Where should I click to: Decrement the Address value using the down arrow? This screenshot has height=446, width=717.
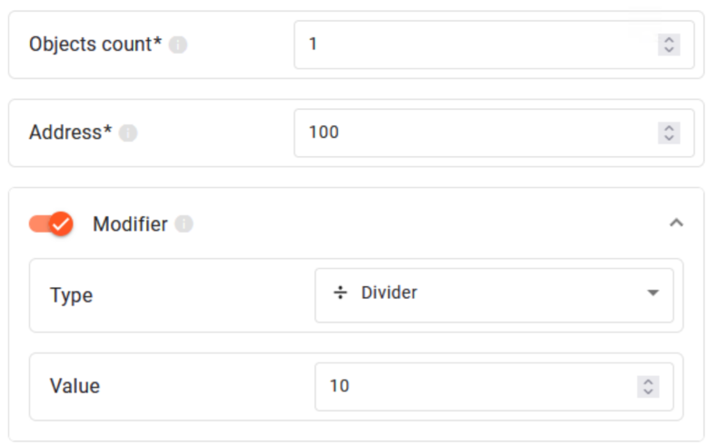point(669,138)
